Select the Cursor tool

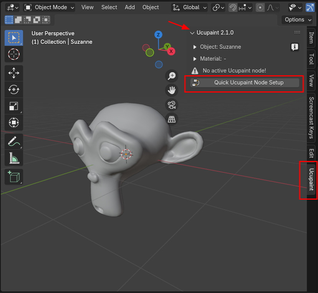pyautogui.click(x=14, y=54)
